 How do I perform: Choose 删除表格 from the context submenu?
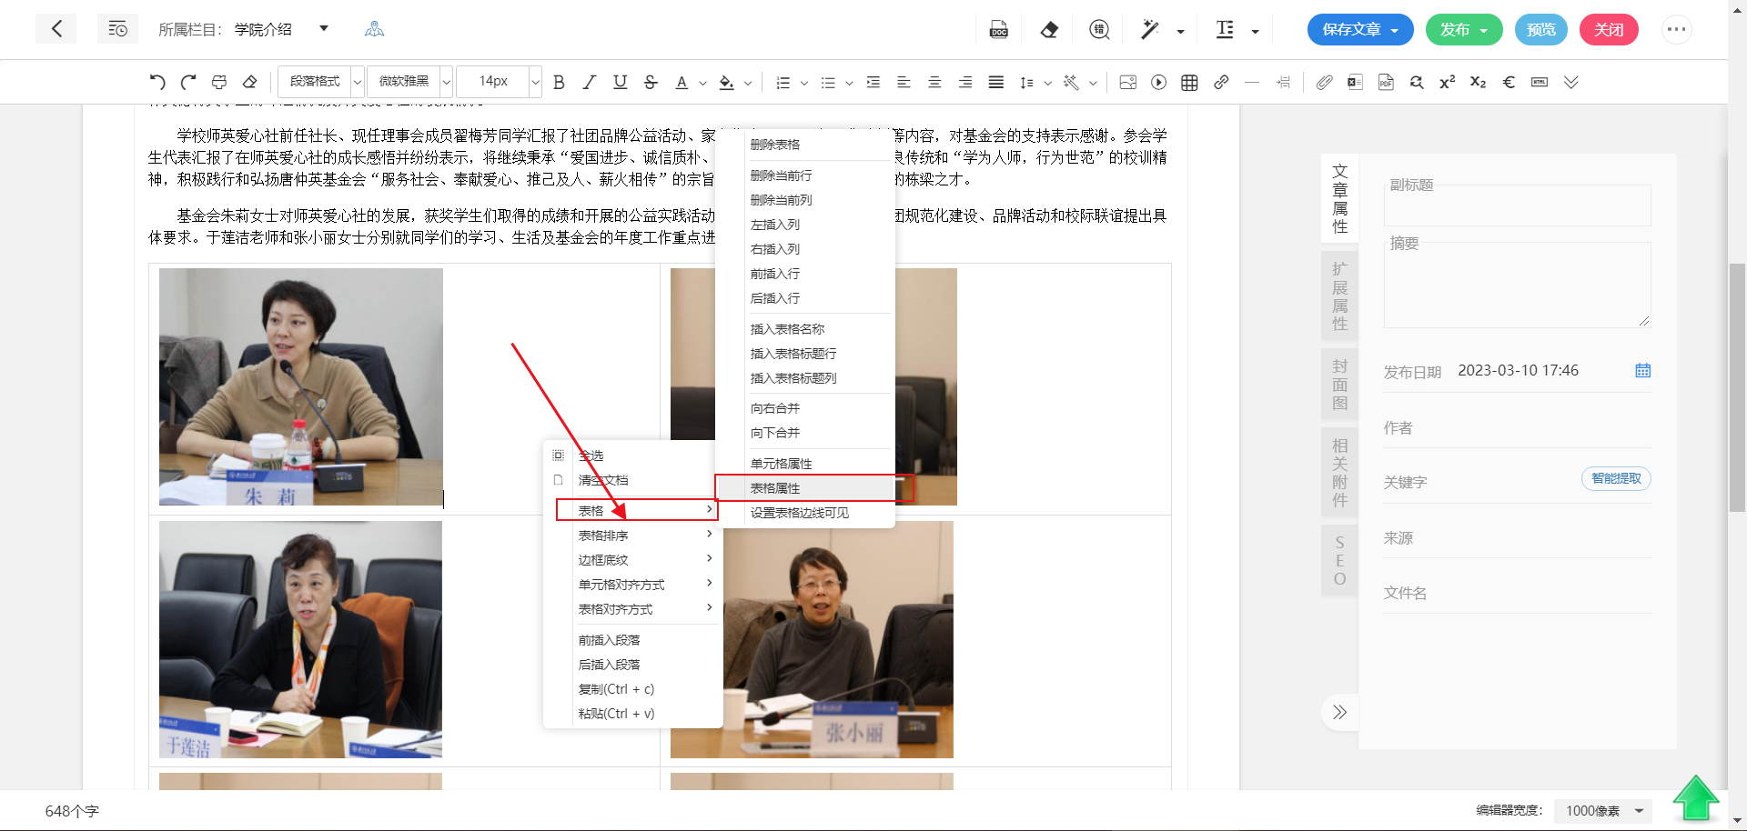click(775, 145)
